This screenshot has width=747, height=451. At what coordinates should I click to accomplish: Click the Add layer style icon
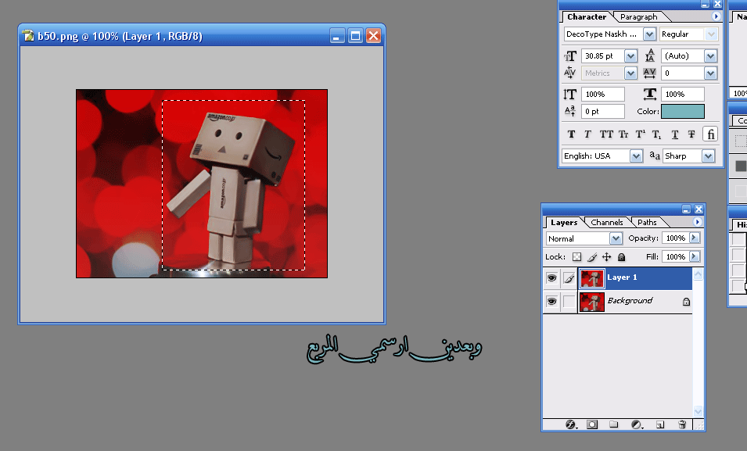570,424
